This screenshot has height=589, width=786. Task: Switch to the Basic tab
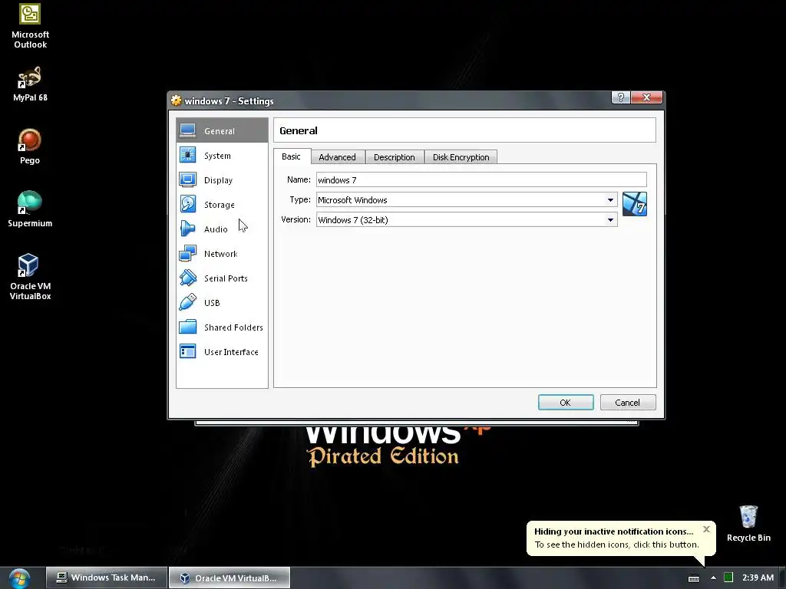pyautogui.click(x=291, y=156)
